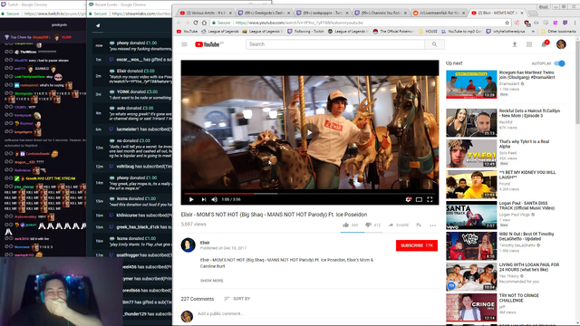
Task: Click the upload video icon
Action: click(x=514, y=44)
